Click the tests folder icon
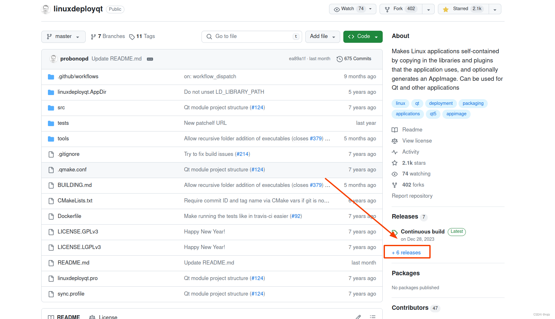This screenshot has height=319, width=555. (x=51, y=123)
